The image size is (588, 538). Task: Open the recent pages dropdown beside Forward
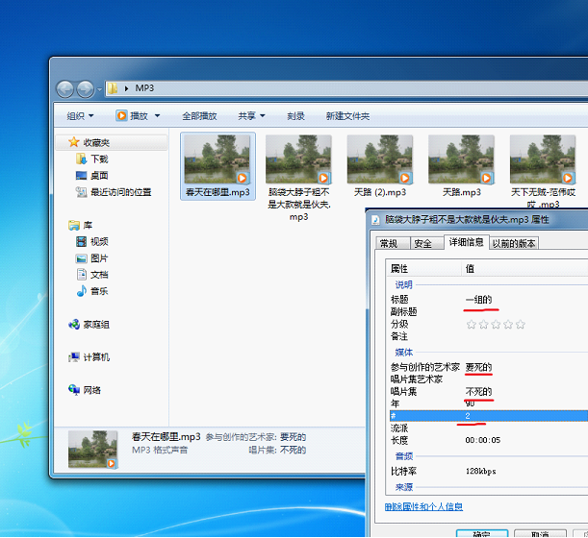[99, 90]
